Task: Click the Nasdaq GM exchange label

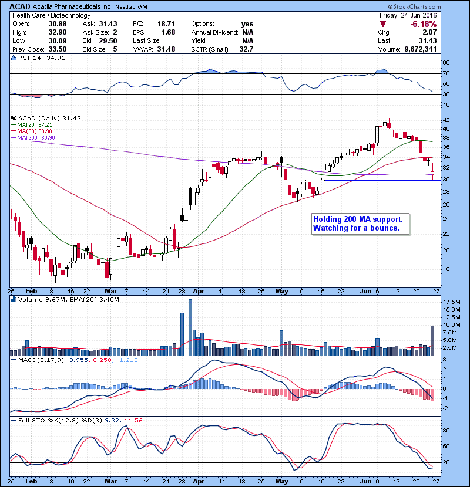Action: (x=131, y=7)
